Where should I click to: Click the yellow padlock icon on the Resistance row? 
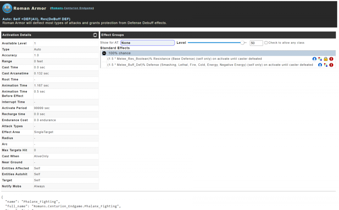click(325, 59)
